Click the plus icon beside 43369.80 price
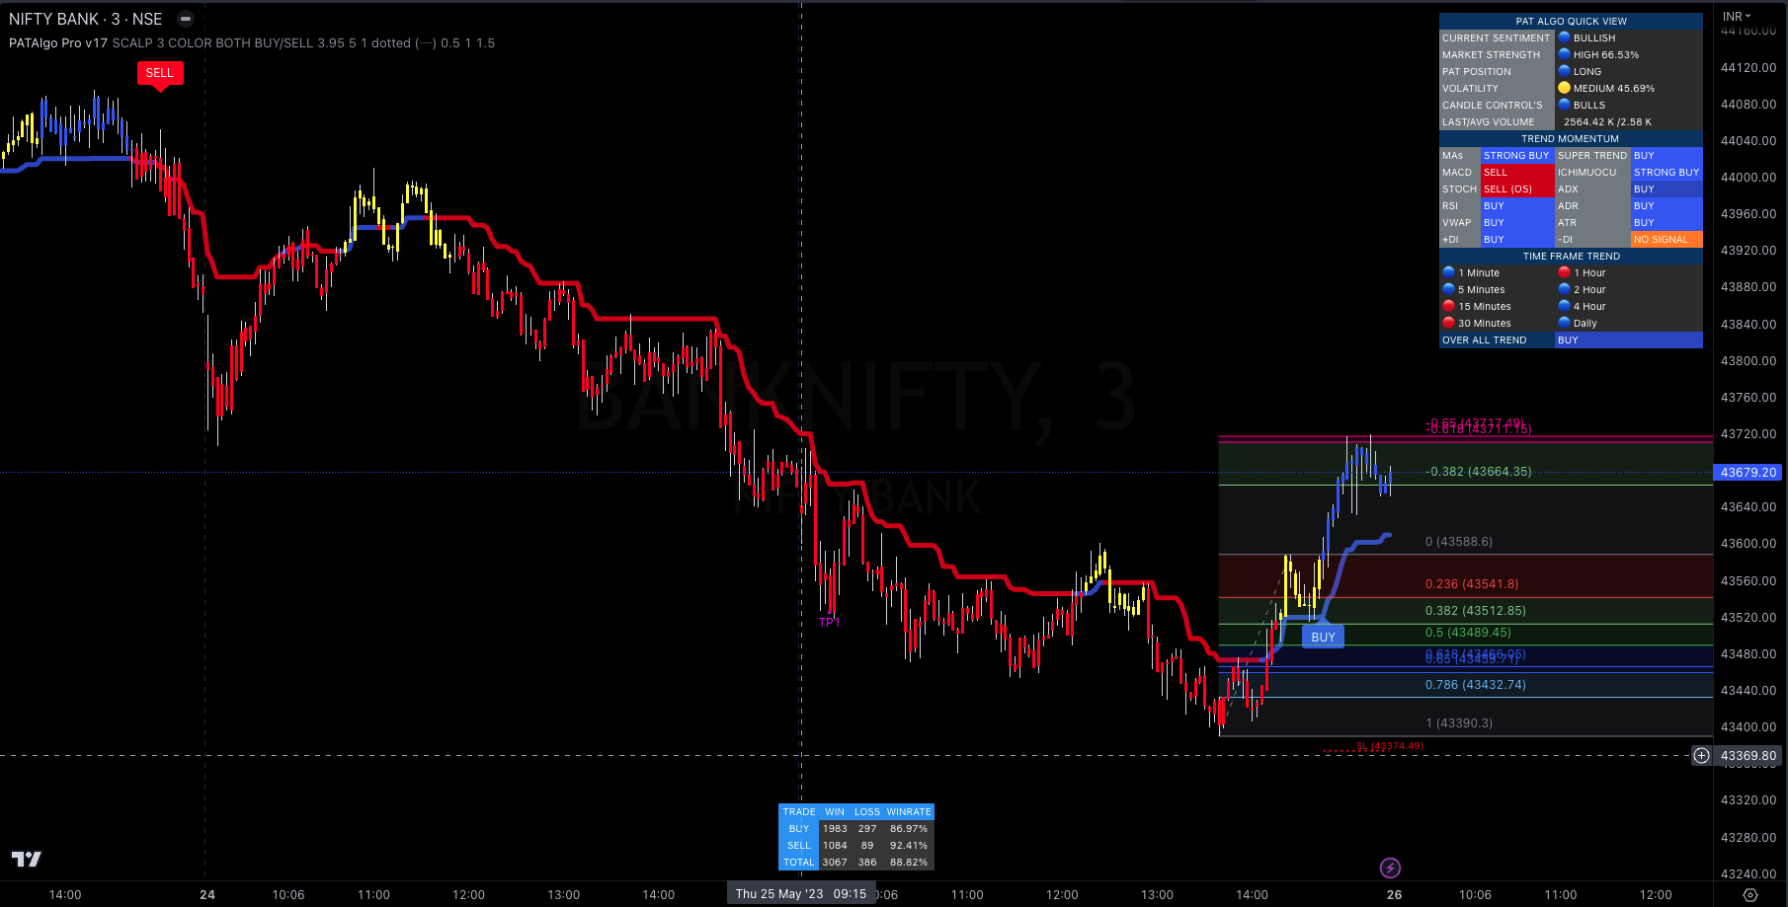This screenshot has height=907, width=1788. [1701, 756]
